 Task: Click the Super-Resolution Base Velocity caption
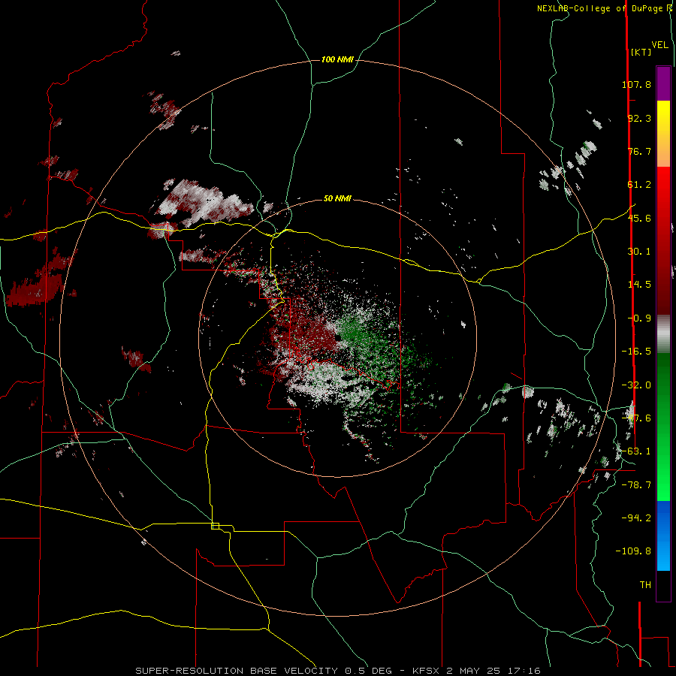coord(337,671)
